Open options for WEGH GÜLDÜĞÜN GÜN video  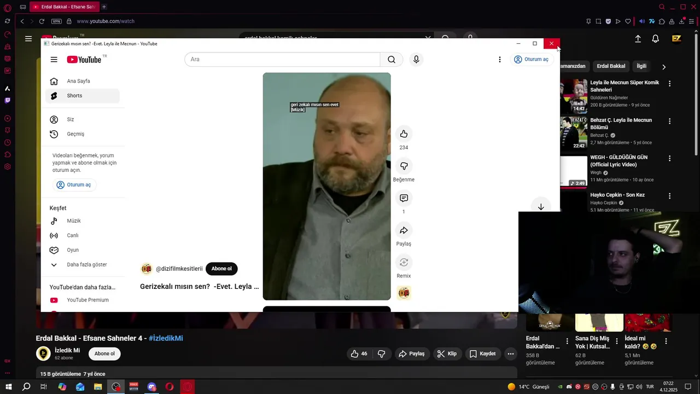click(669, 158)
